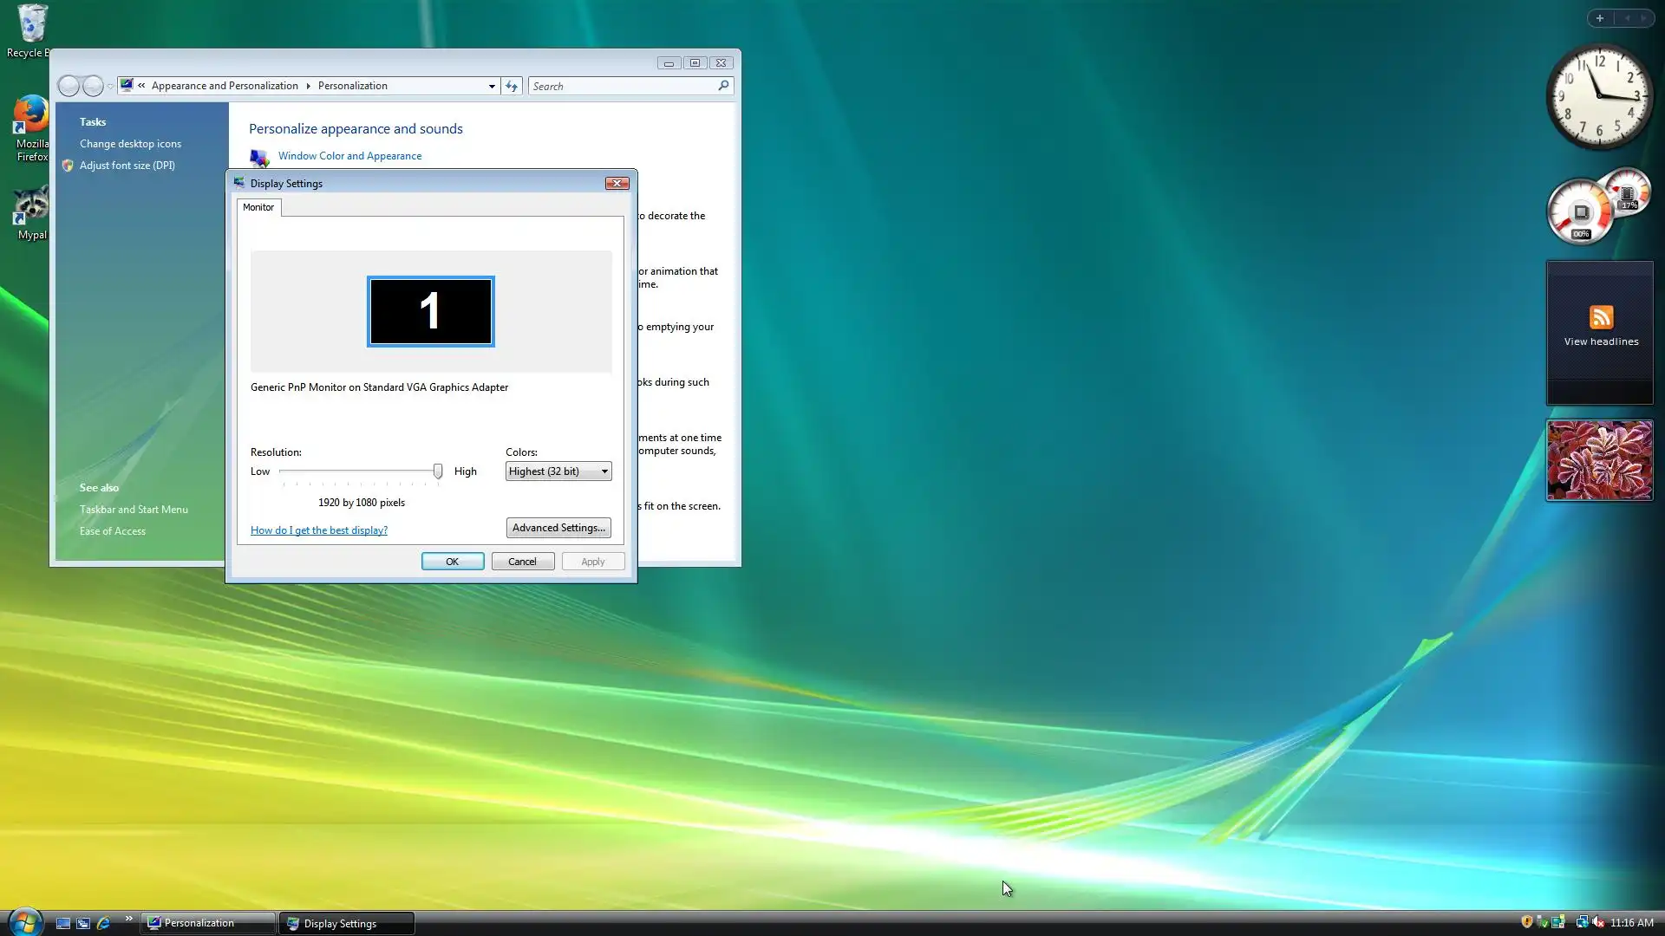This screenshot has height=936, width=1665.
Task: Select the Monitor tab
Action: pyautogui.click(x=258, y=207)
